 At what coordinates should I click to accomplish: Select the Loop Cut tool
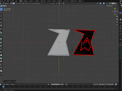[1, 49]
